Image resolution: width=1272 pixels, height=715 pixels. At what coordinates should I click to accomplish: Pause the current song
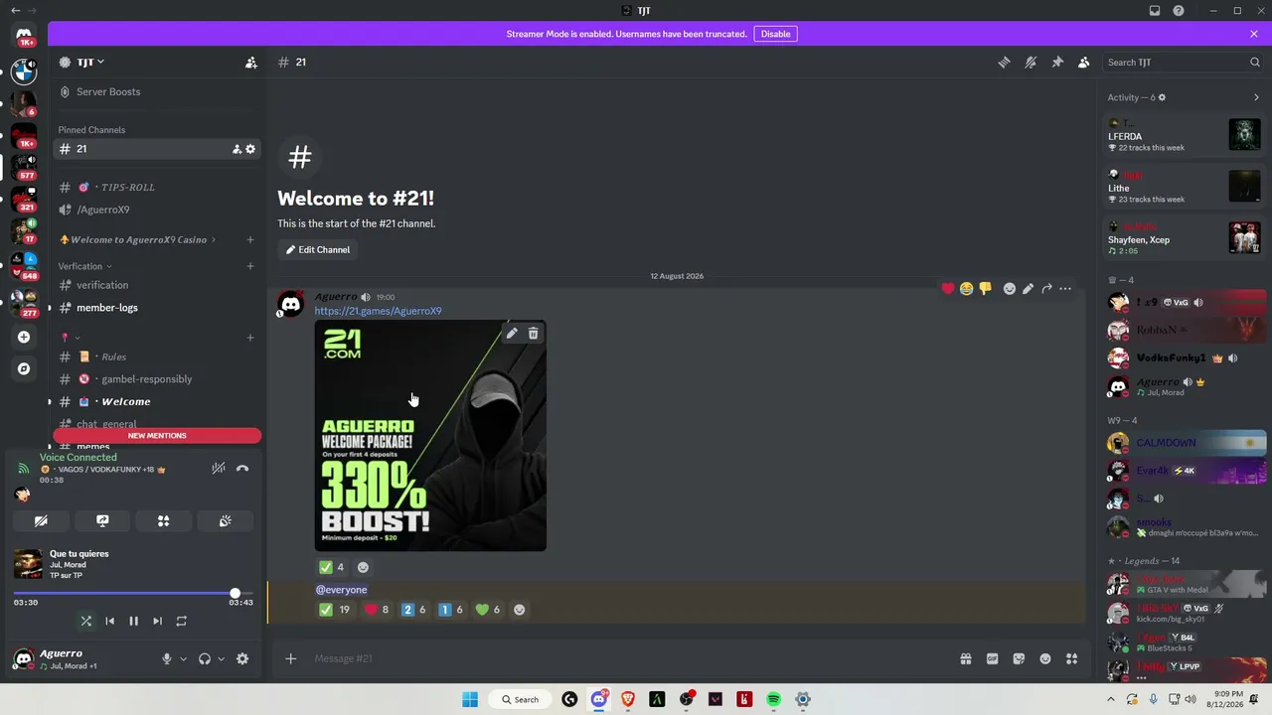(x=133, y=621)
